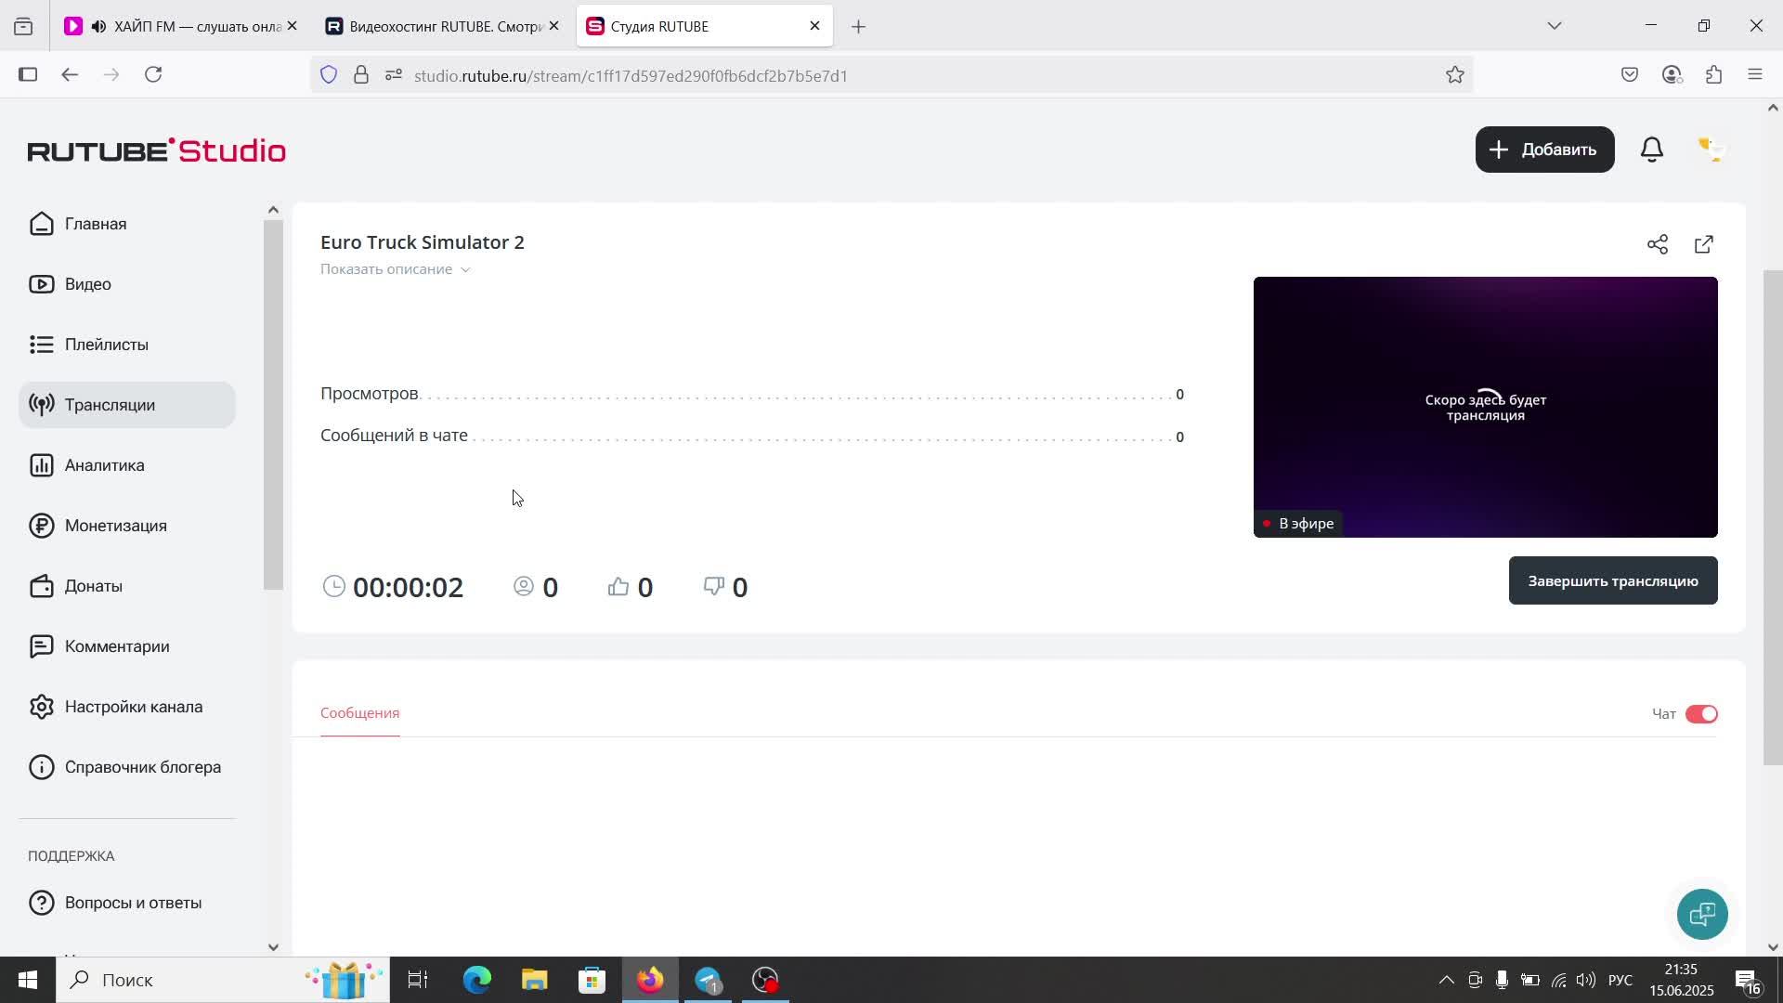The width and height of the screenshot is (1783, 1003).
Task: Open notifications bell
Action: [1652, 150]
